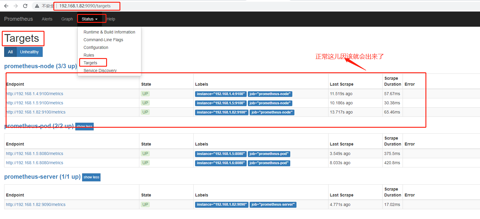Reload the page with the refresh icon
The image size is (480, 219).
tap(25, 6)
